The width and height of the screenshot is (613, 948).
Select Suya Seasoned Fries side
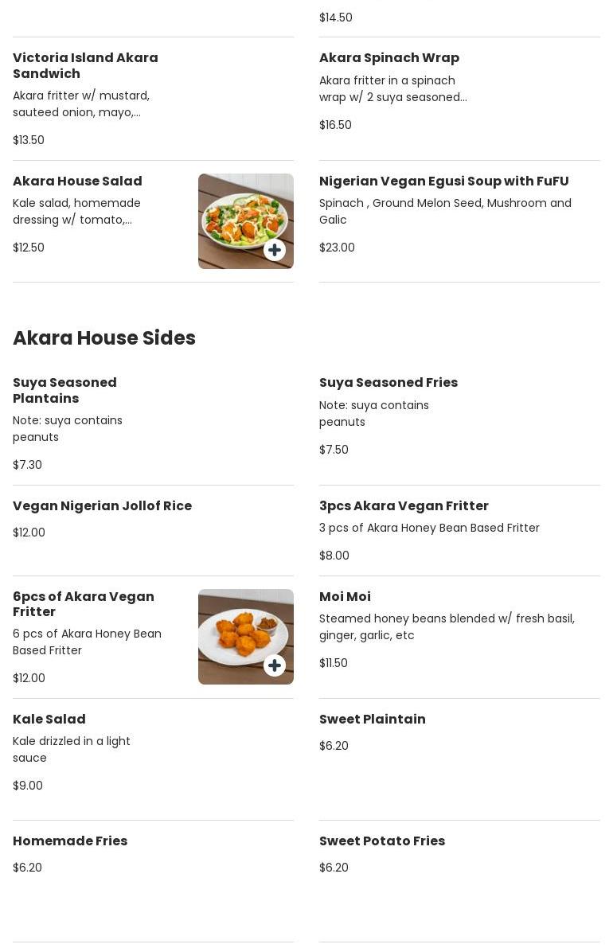459,423
